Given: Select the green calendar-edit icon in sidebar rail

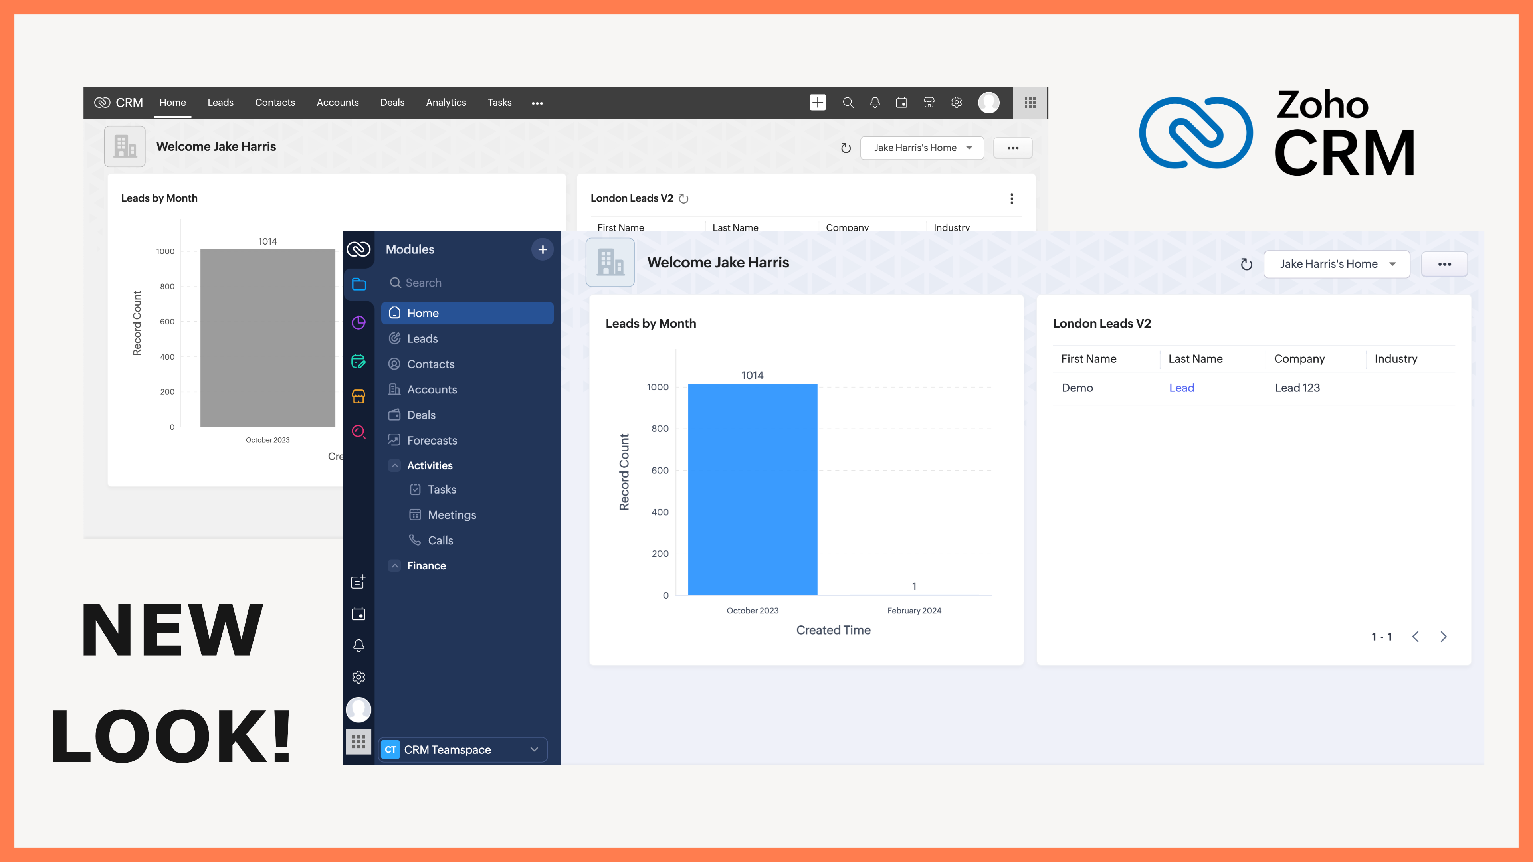Looking at the screenshot, I should tap(358, 361).
